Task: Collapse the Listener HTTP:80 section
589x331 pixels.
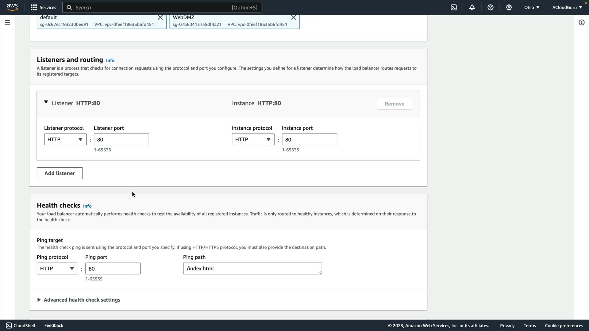Action: (46, 102)
